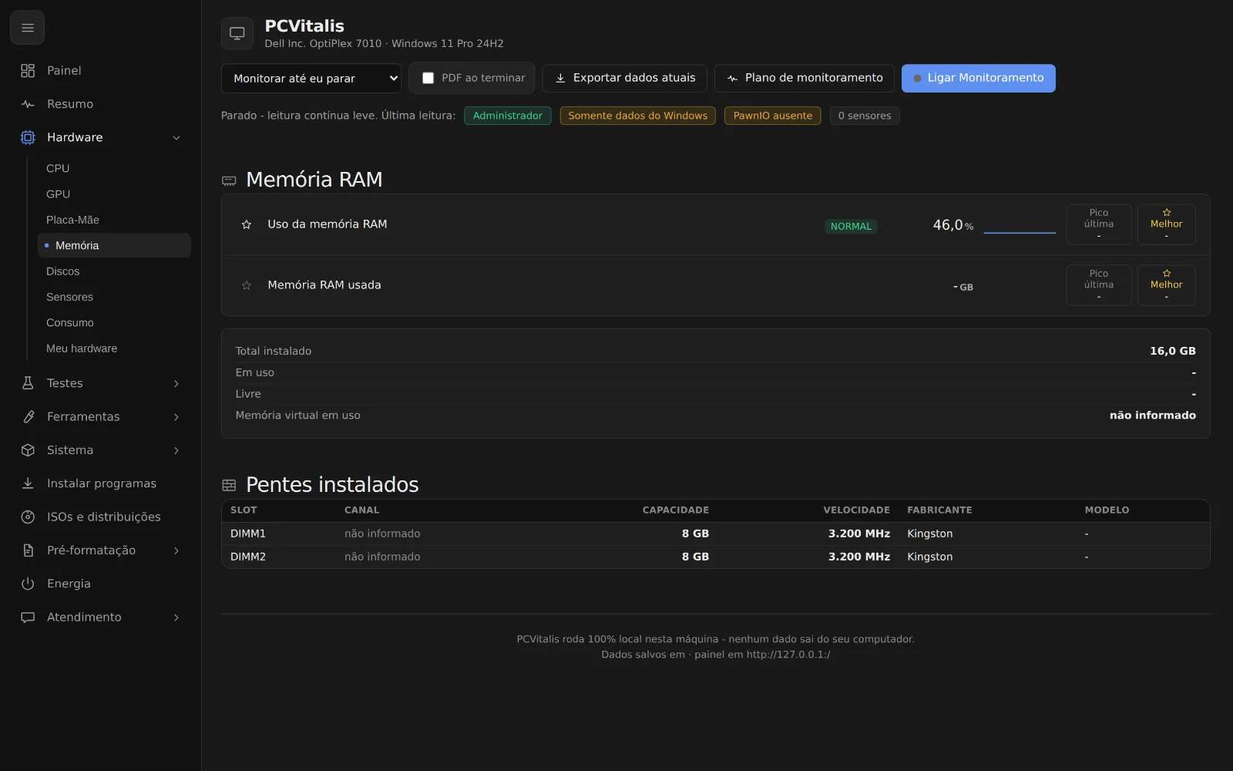Favorite Memória RAM usada with star
This screenshot has width=1233, height=771.
[247, 285]
